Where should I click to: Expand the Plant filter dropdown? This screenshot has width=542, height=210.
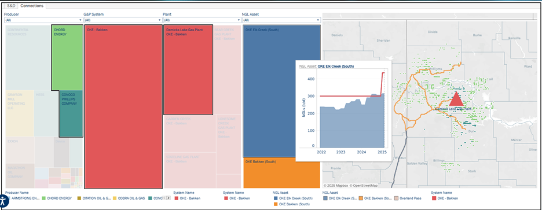coord(202,20)
